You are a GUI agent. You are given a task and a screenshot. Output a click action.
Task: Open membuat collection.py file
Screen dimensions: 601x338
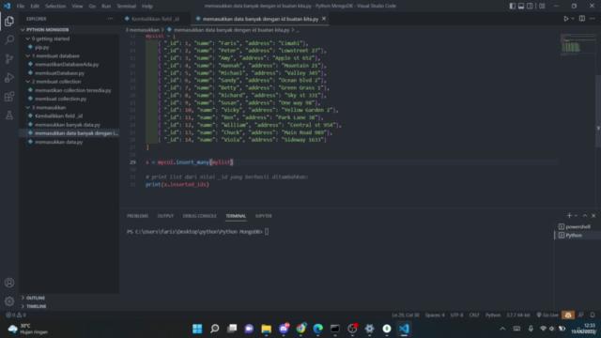(69, 99)
